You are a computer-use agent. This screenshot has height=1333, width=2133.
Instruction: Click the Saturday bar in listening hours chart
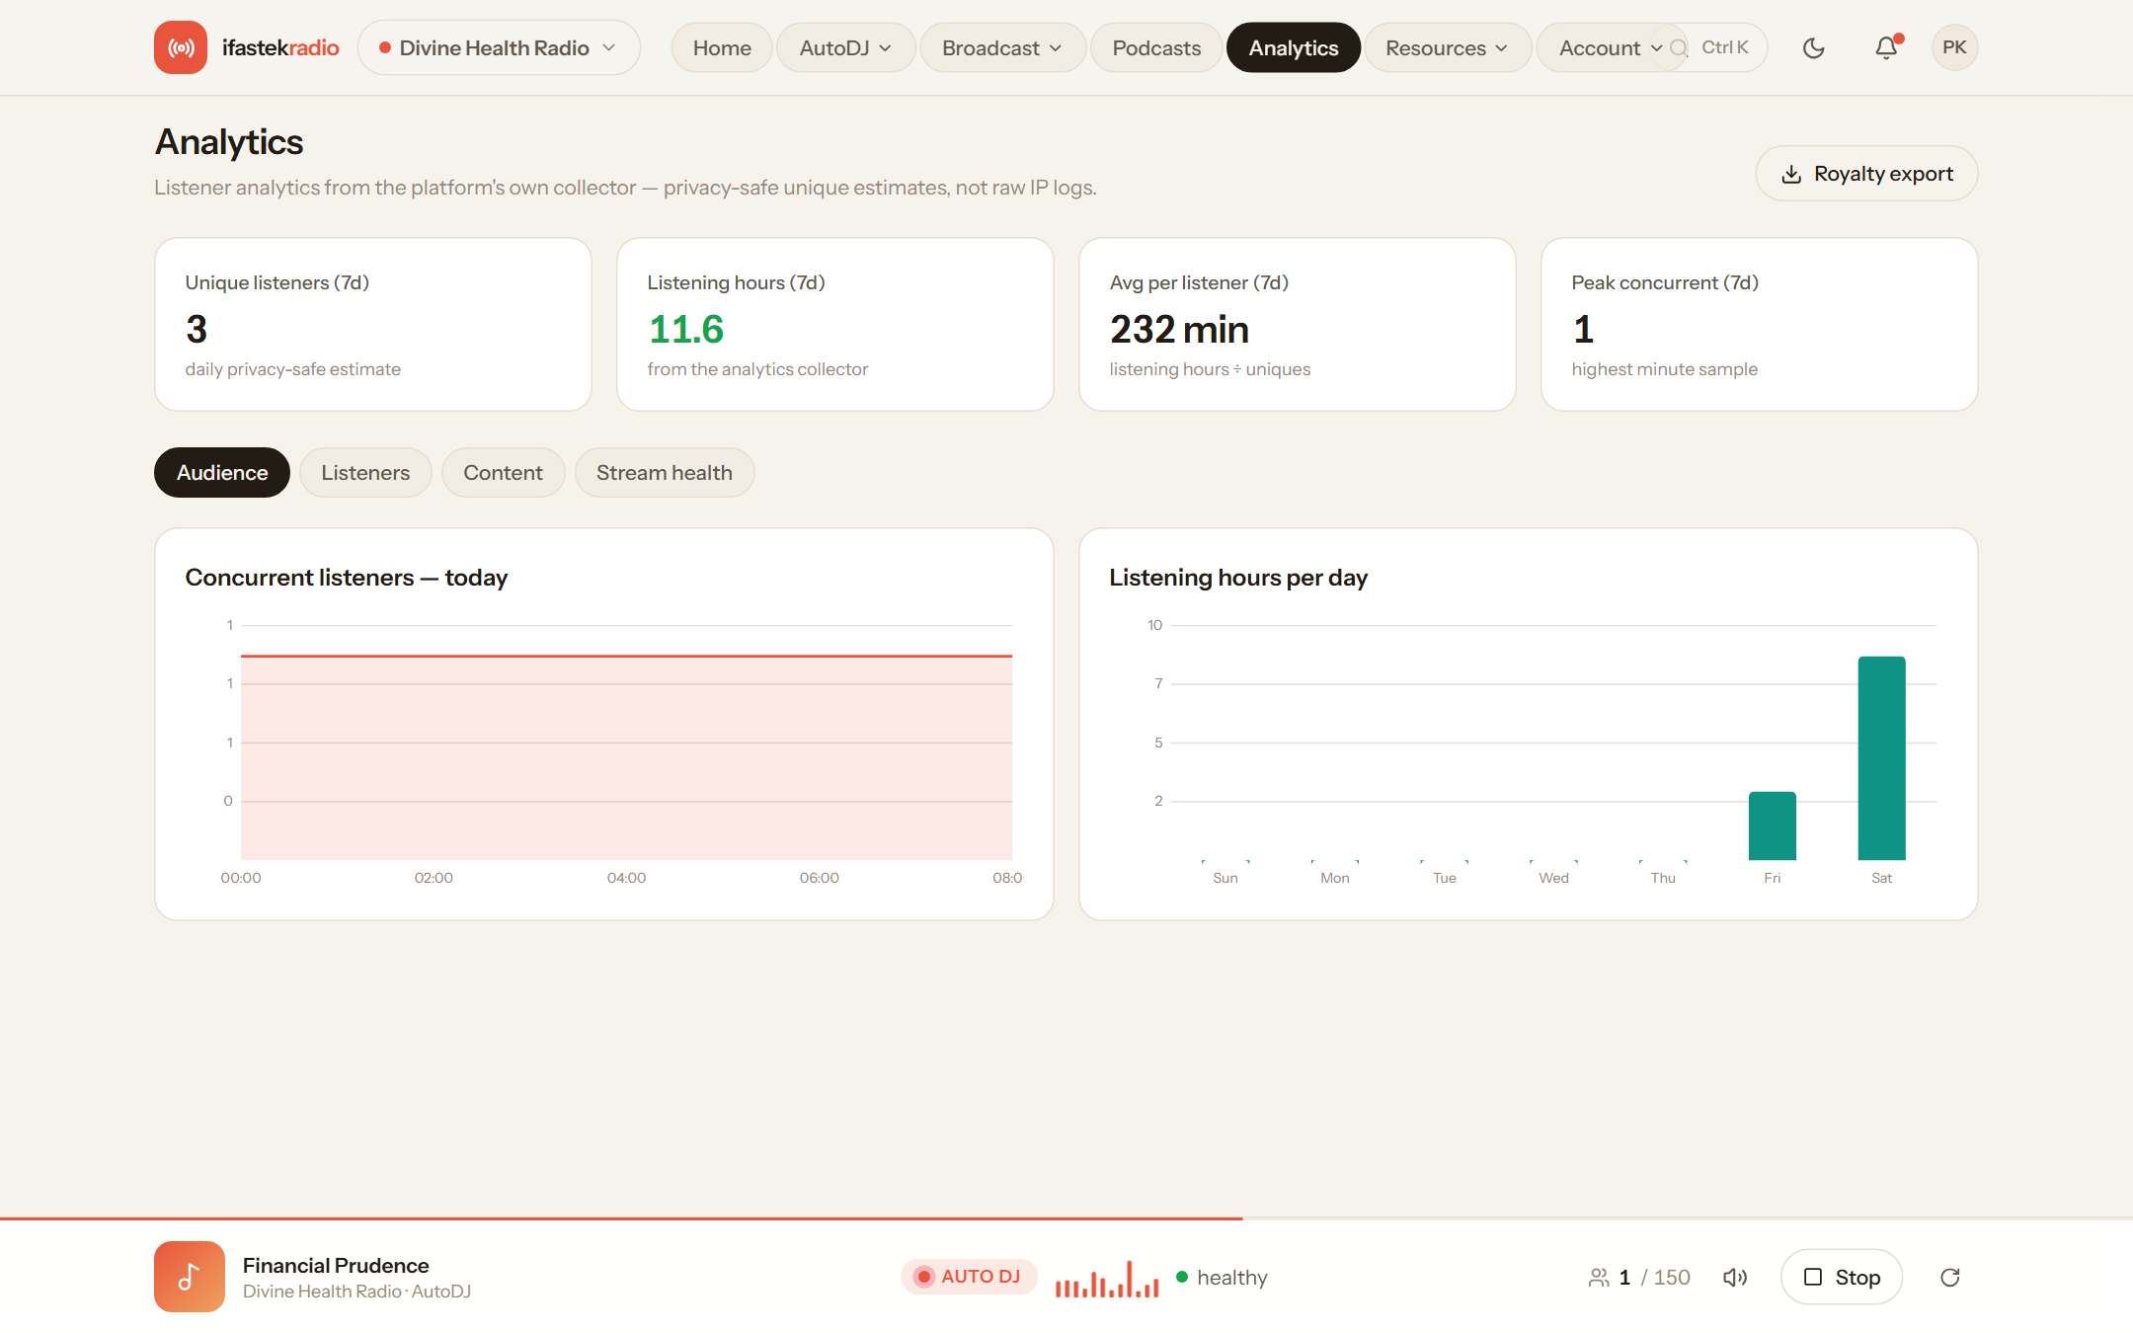(x=1881, y=757)
